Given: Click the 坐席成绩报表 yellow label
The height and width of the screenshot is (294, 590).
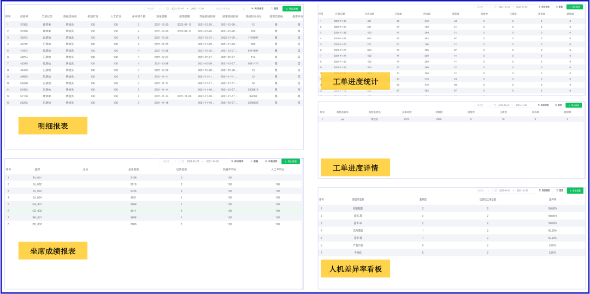Looking at the screenshot, I should (53, 251).
